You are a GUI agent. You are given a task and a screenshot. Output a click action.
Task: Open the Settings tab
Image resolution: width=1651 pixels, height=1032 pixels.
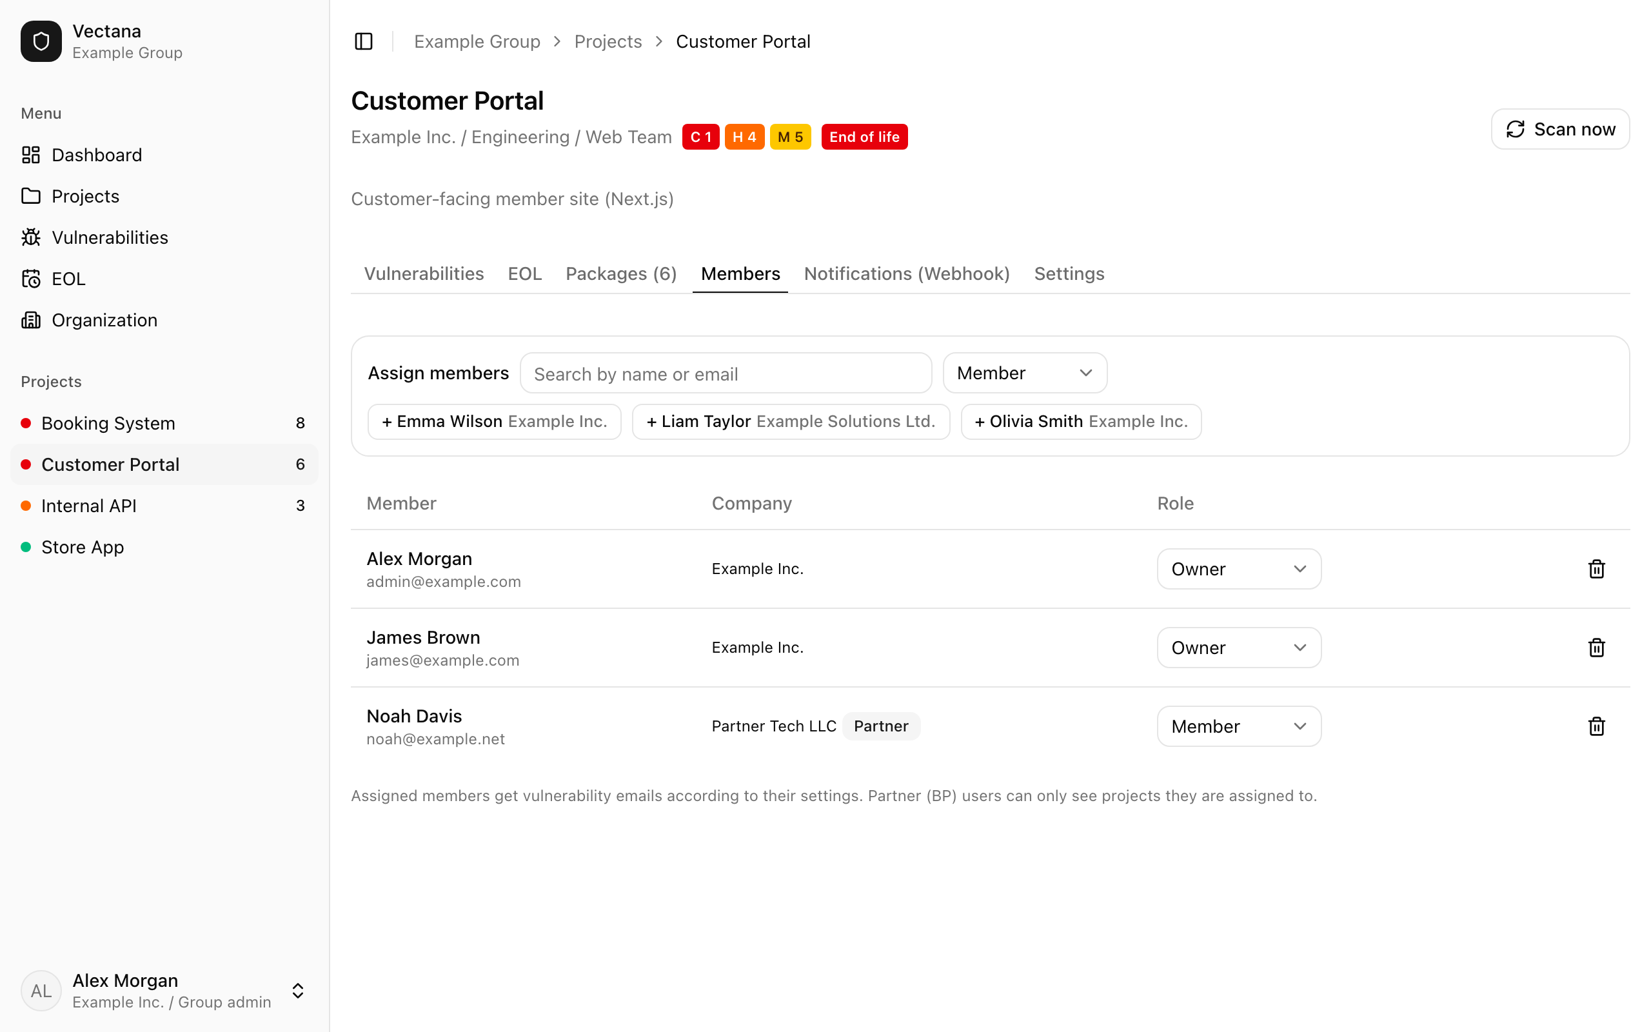pyautogui.click(x=1069, y=273)
